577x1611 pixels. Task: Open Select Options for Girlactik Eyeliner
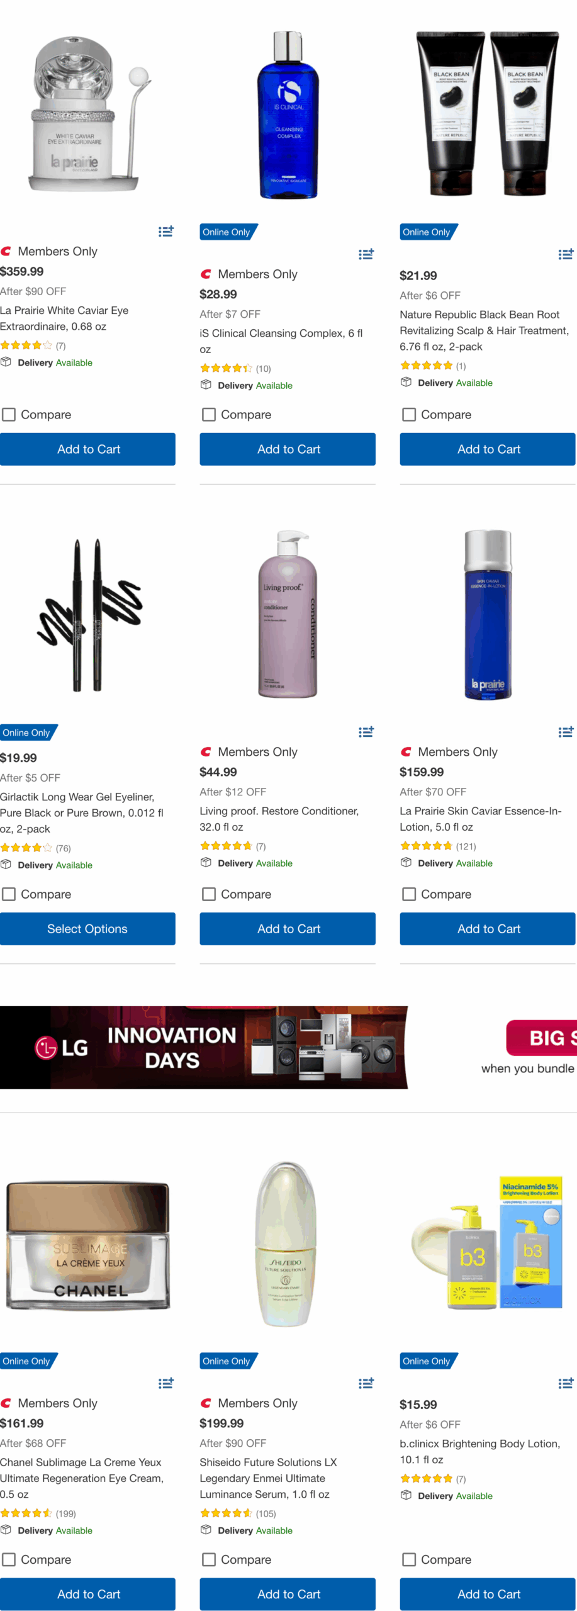point(87,929)
